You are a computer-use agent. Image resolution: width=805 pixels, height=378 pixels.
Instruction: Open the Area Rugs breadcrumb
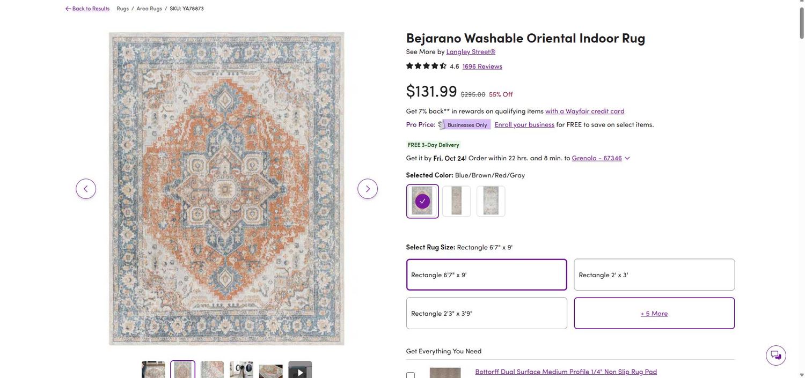[149, 9]
